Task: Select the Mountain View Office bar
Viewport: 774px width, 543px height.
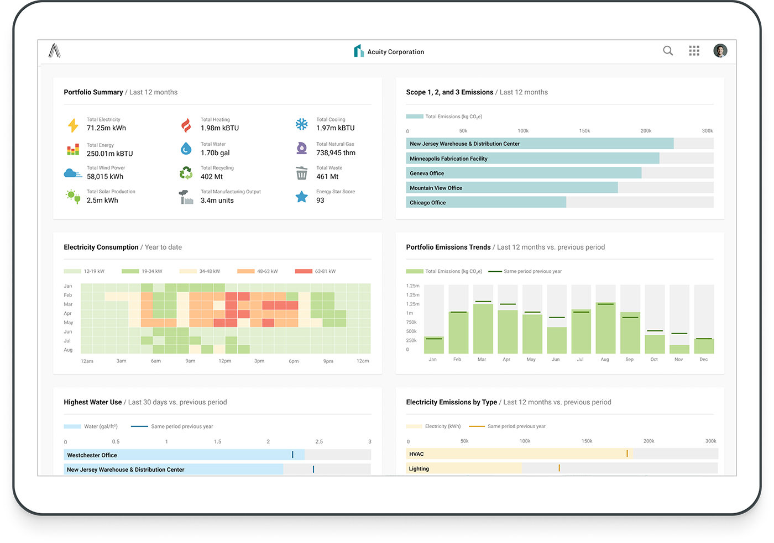Action: 512,188
